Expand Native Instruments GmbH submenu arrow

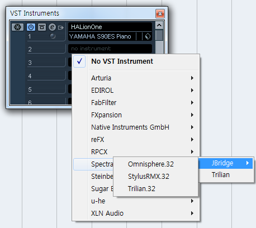pyautogui.click(x=192, y=127)
